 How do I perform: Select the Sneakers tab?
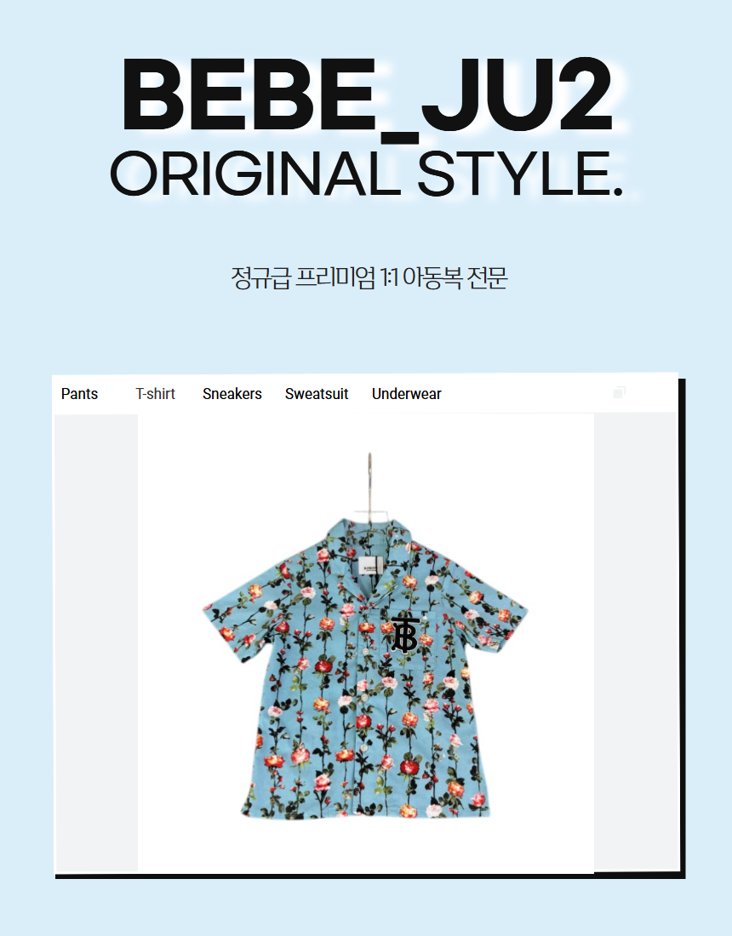[x=232, y=394]
